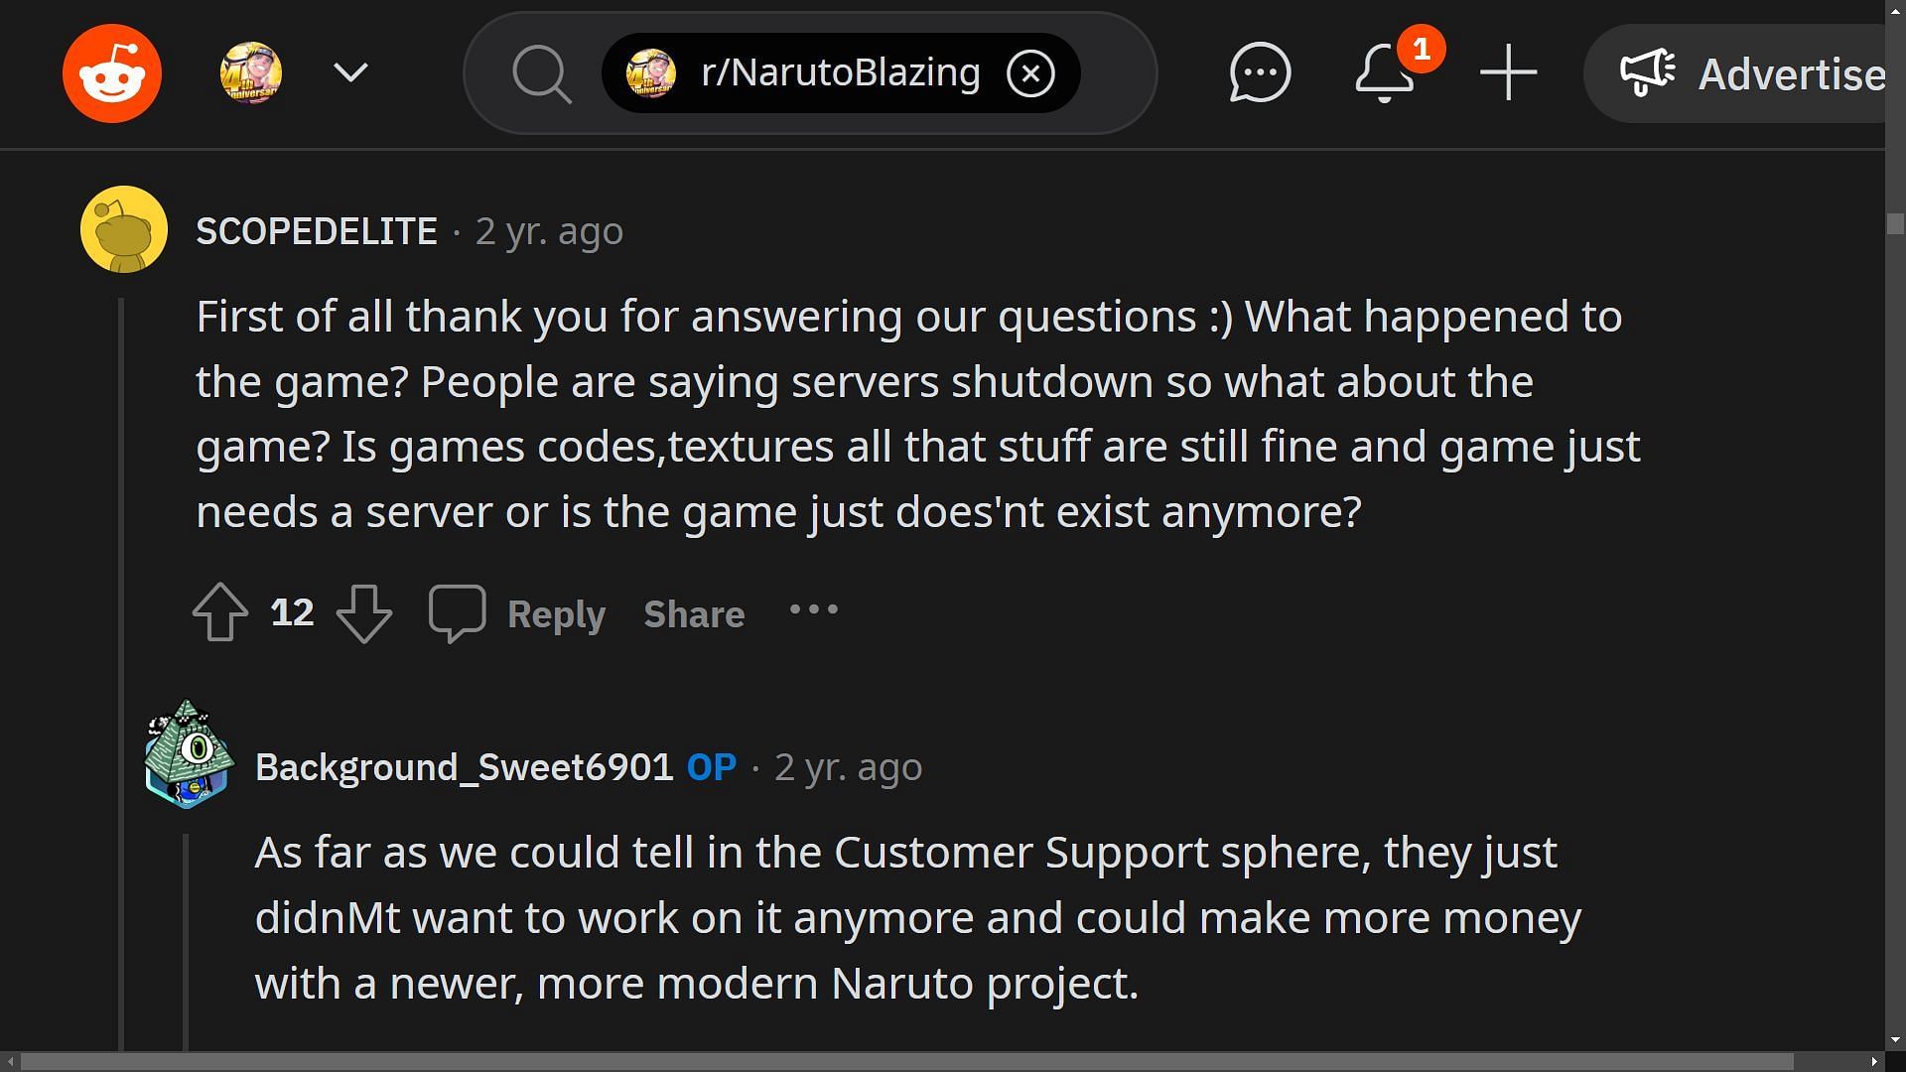This screenshot has height=1072, width=1906.
Task: Click the create post plus icon
Action: [x=1509, y=72]
